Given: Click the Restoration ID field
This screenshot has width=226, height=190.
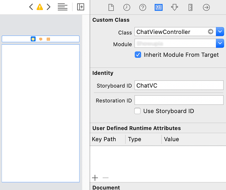Looking at the screenshot, I should coord(179,100).
